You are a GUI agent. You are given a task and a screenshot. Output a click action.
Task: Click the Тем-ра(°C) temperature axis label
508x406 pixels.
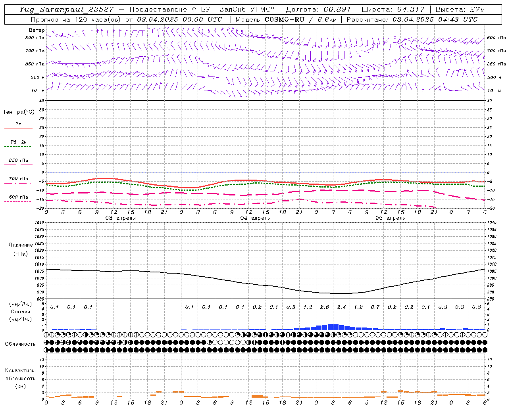click(19, 112)
